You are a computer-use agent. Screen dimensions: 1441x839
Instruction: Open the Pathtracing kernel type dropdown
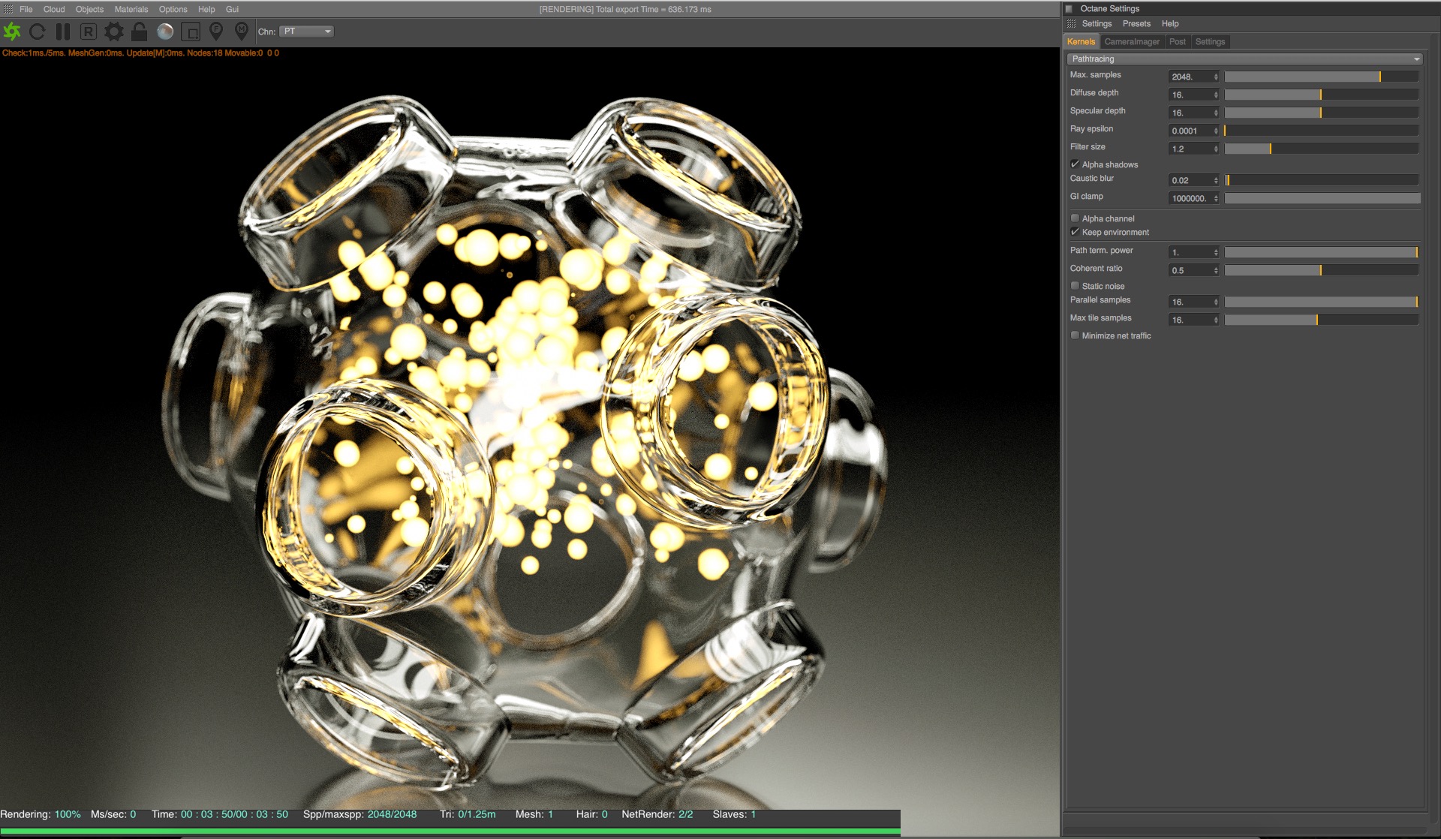click(x=1244, y=59)
